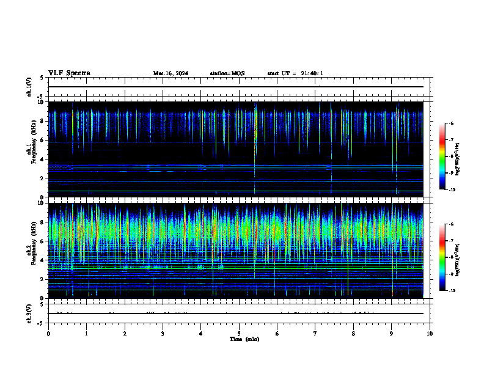Click the "station=MOS" header text
This screenshot has width=484, height=374.
tap(227, 73)
